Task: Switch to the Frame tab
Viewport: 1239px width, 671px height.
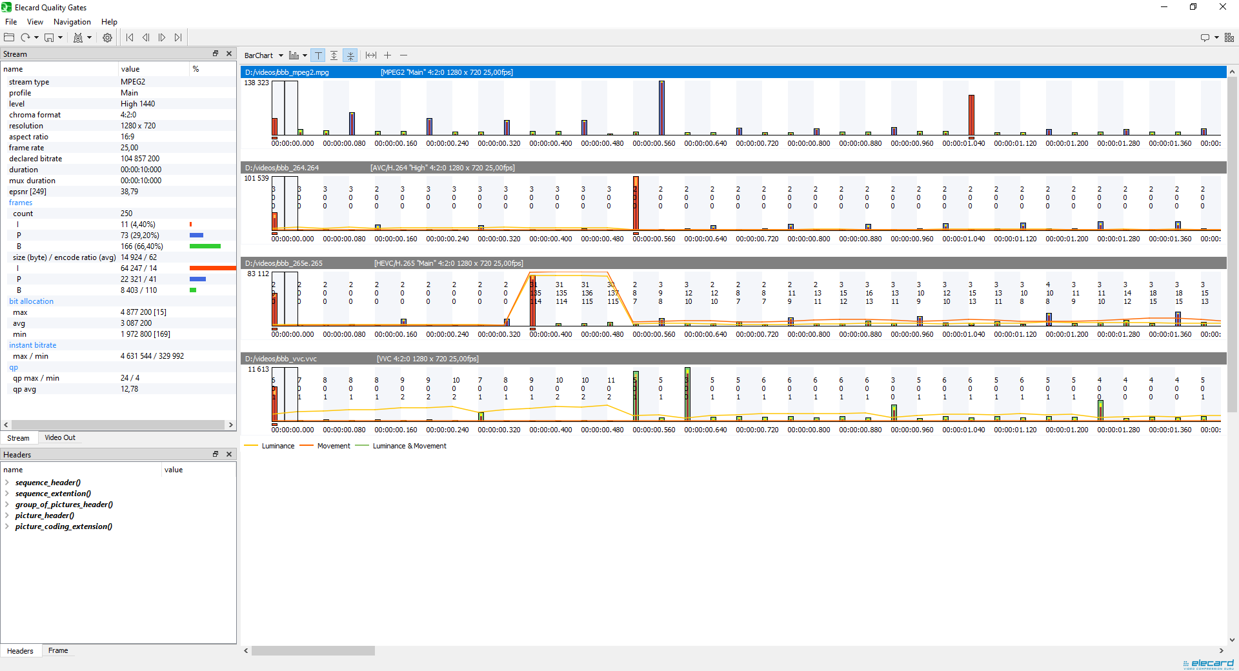Action: click(x=58, y=650)
